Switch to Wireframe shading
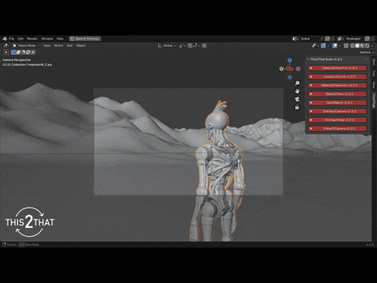The image size is (377, 283). (353, 46)
